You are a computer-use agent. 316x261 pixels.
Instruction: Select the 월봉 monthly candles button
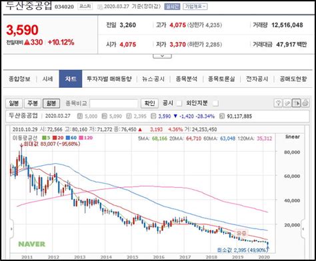tap(51, 103)
